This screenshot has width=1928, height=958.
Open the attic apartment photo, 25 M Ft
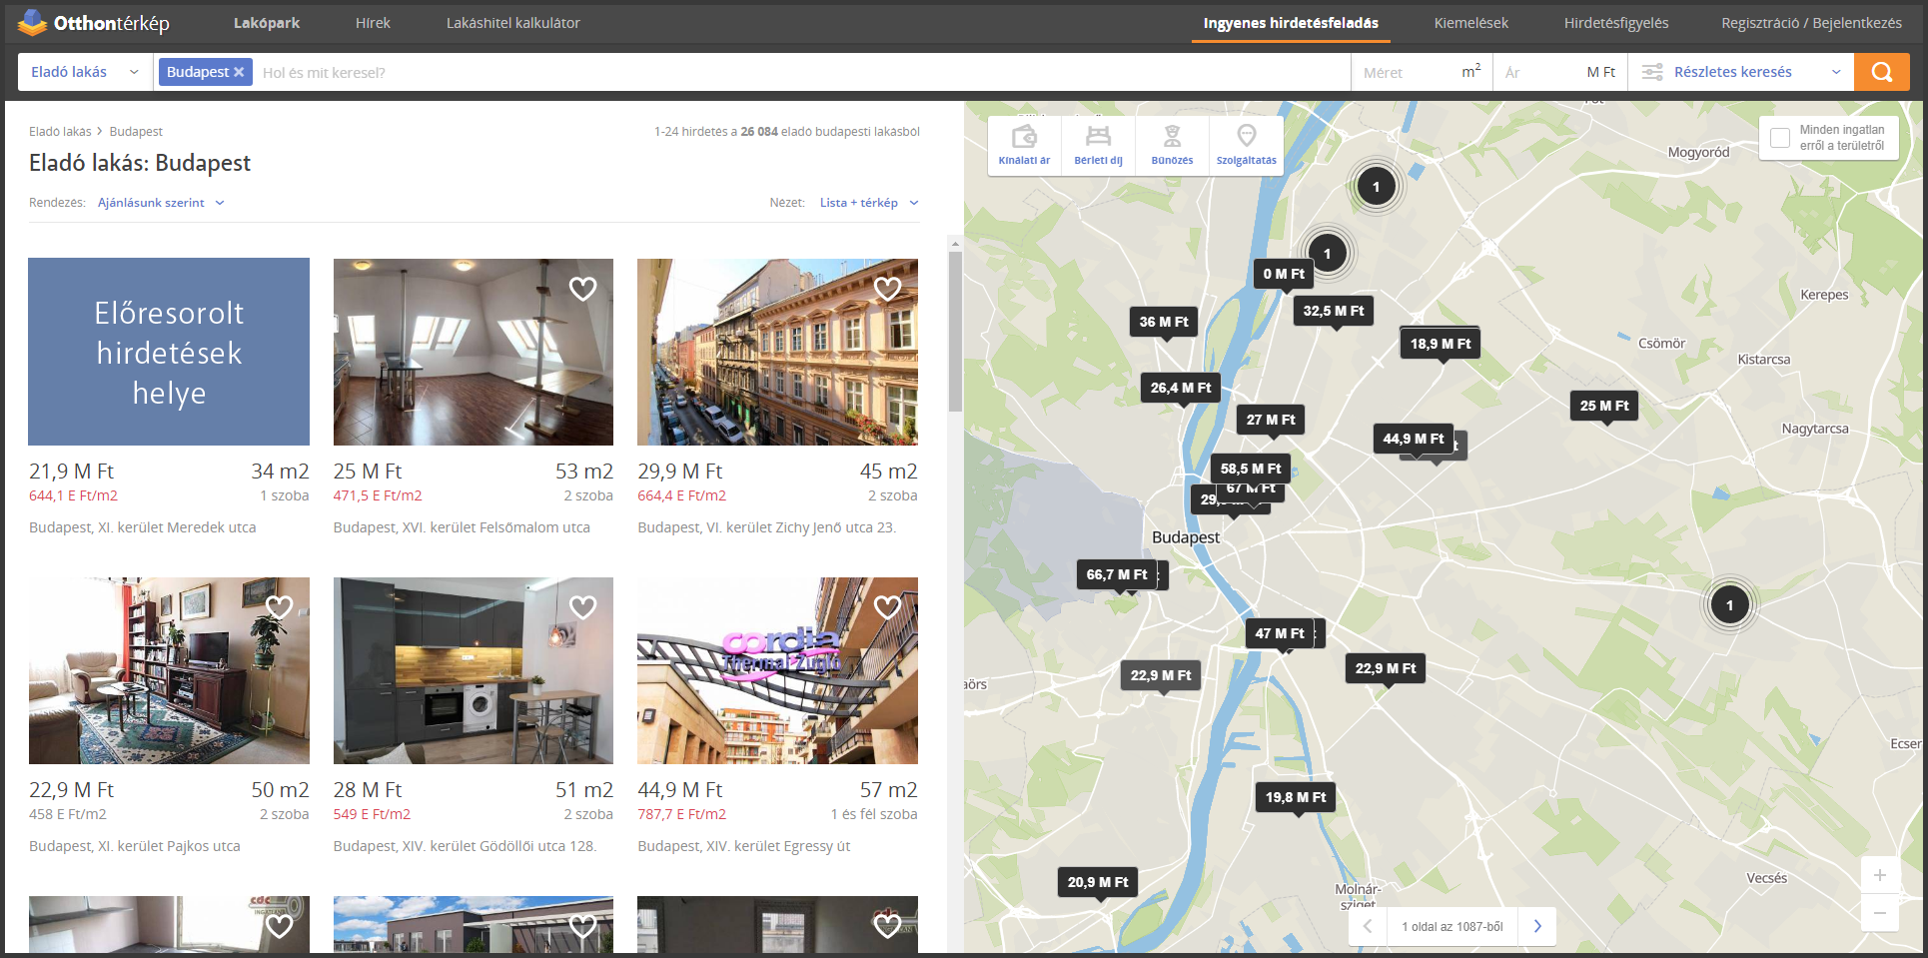[x=473, y=352]
